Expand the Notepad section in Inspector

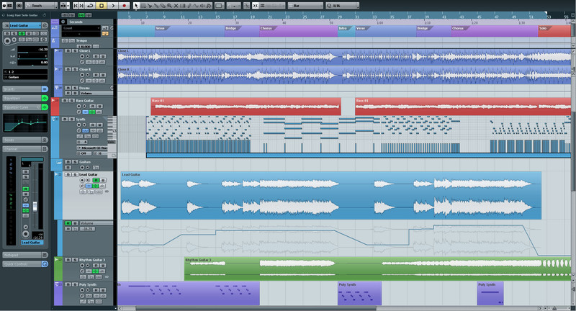22,255
